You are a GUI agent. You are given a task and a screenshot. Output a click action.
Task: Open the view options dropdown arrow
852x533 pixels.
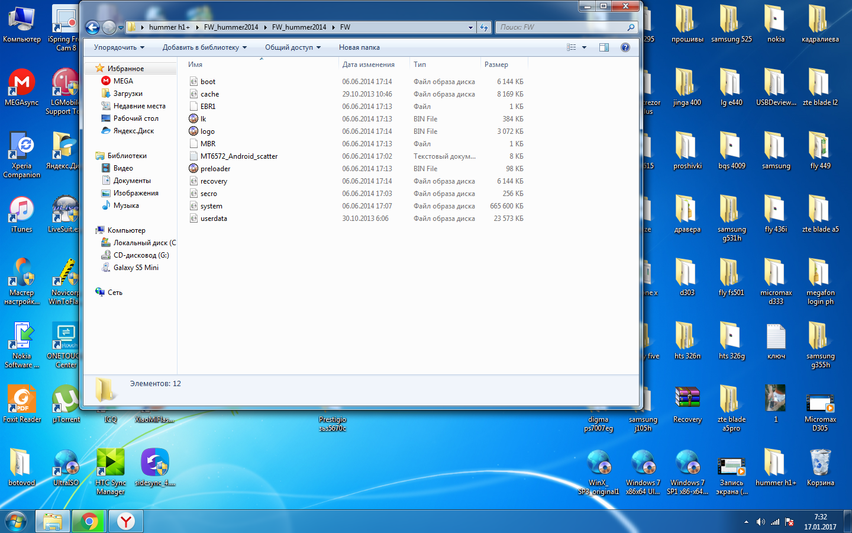(584, 47)
